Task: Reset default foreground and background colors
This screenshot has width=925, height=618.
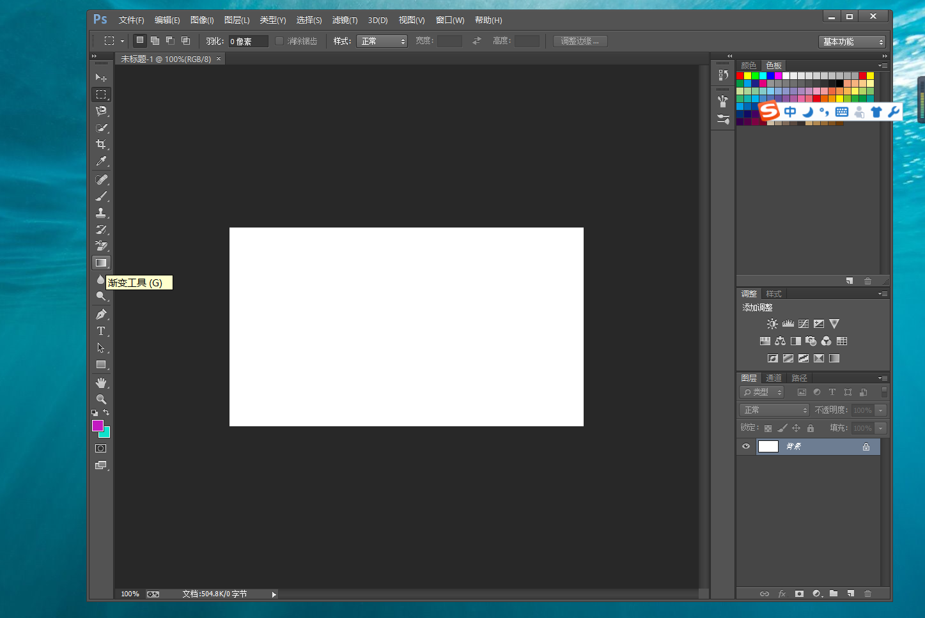Action: [x=95, y=413]
